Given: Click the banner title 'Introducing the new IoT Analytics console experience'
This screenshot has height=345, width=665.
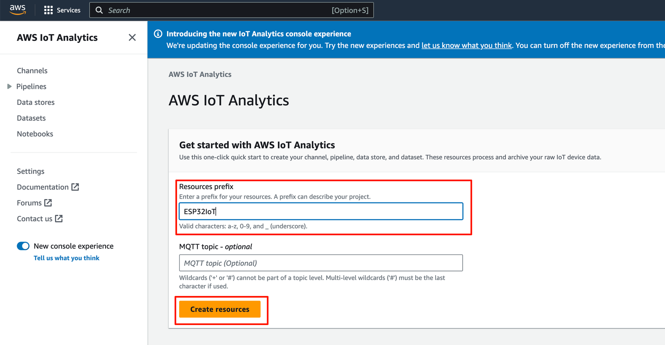Looking at the screenshot, I should 259,34.
